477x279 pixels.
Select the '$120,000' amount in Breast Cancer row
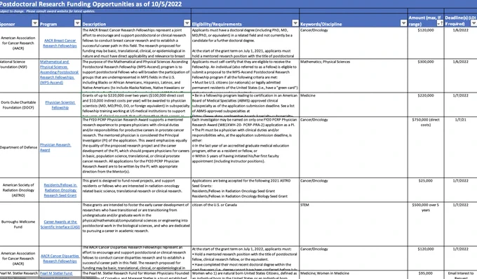[426, 43]
